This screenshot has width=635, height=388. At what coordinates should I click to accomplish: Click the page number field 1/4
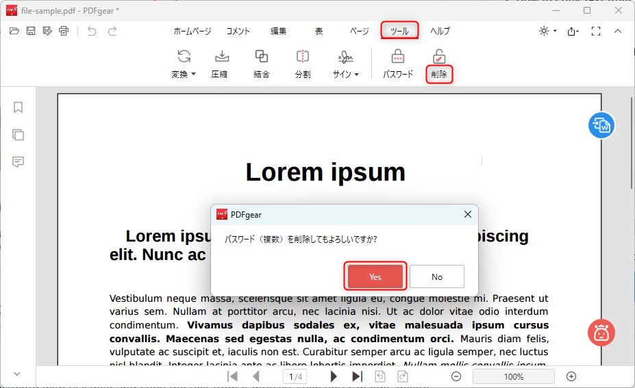[295, 376]
